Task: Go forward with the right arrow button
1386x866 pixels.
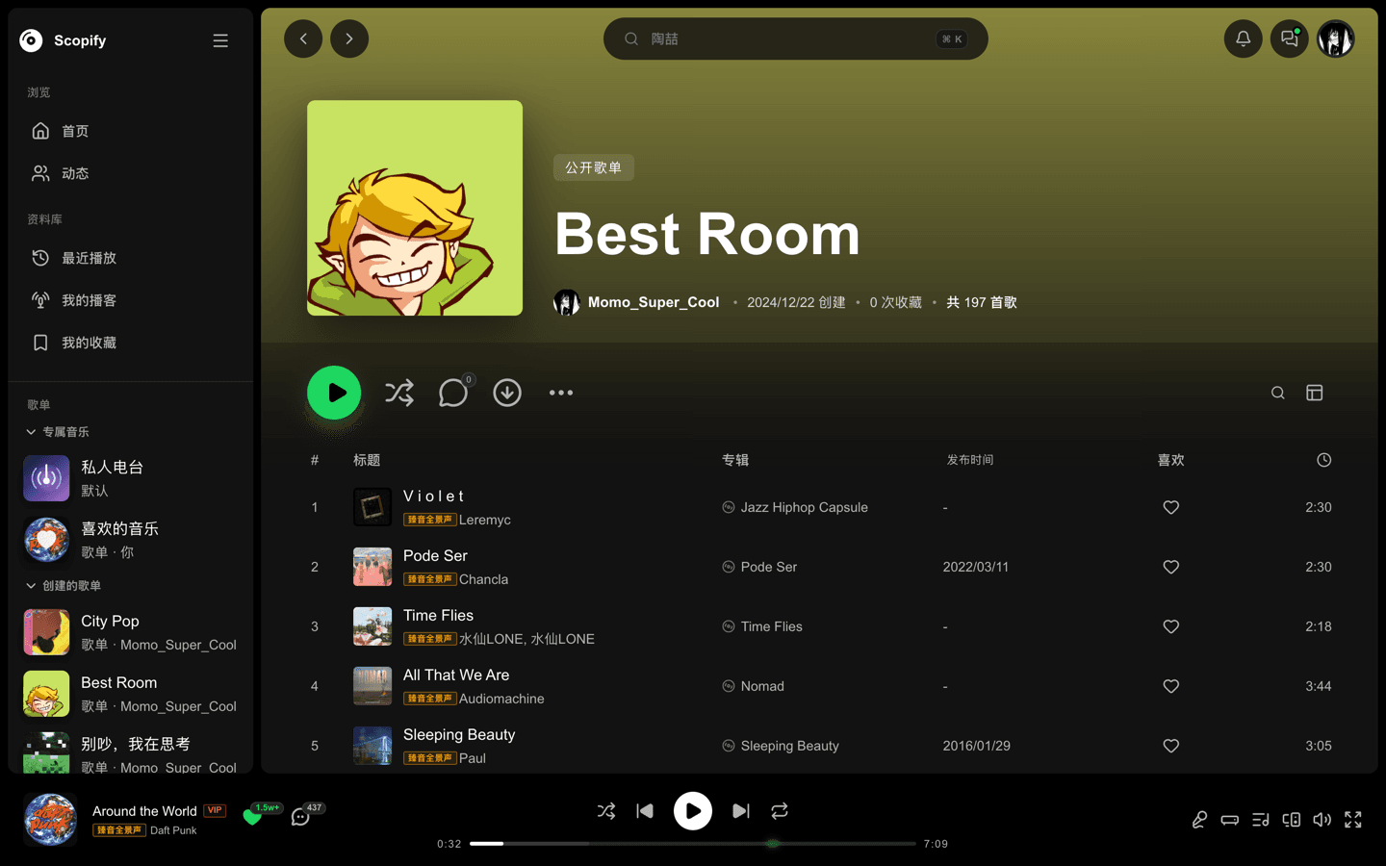Action: click(x=349, y=38)
